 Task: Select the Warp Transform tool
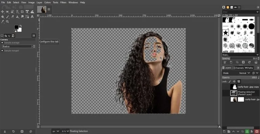(32, 12)
